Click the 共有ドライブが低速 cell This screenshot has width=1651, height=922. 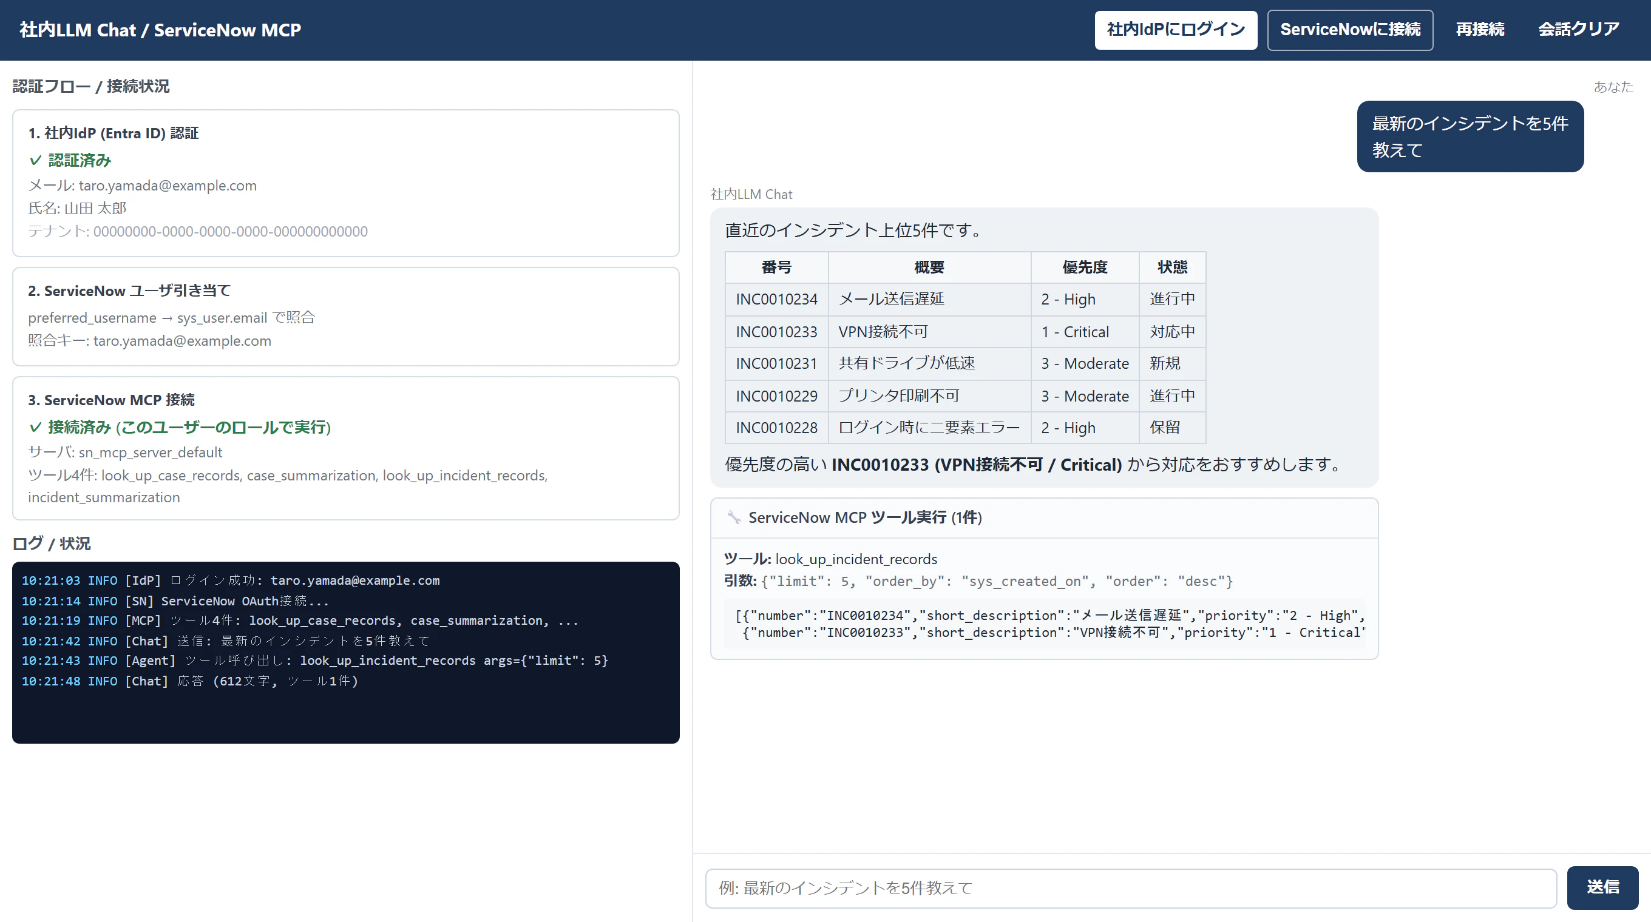(x=929, y=364)
